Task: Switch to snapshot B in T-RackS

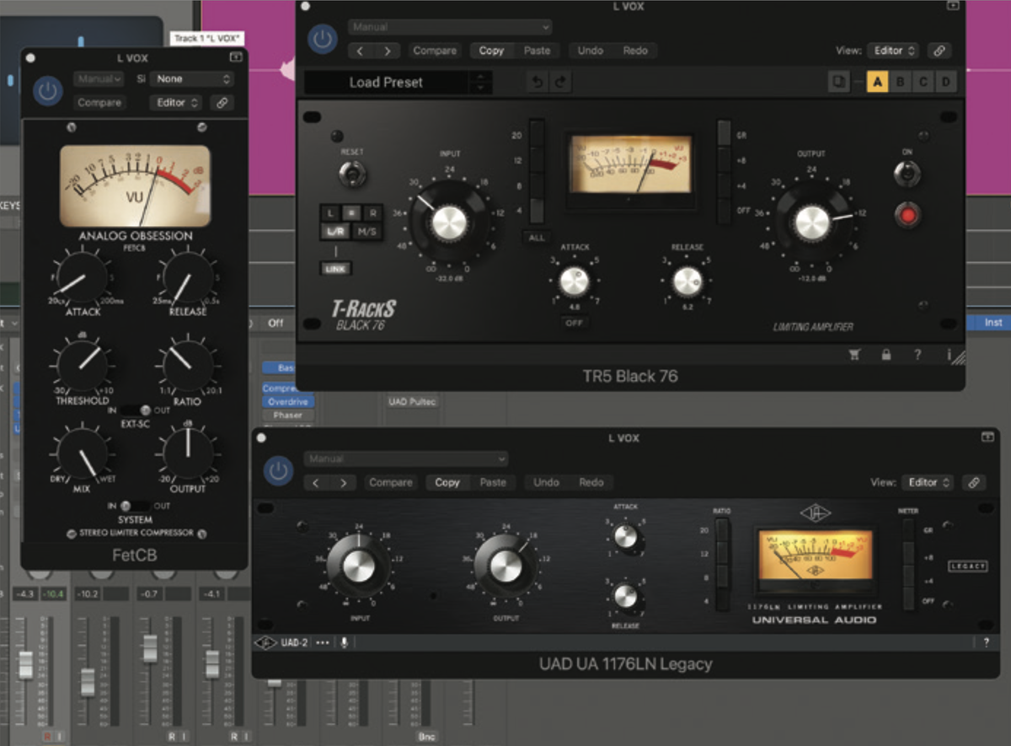Action: click(901, 83)
